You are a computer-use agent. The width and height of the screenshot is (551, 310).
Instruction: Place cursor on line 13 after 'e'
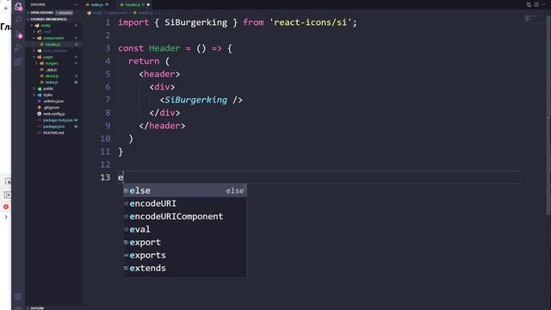[124, 177]
